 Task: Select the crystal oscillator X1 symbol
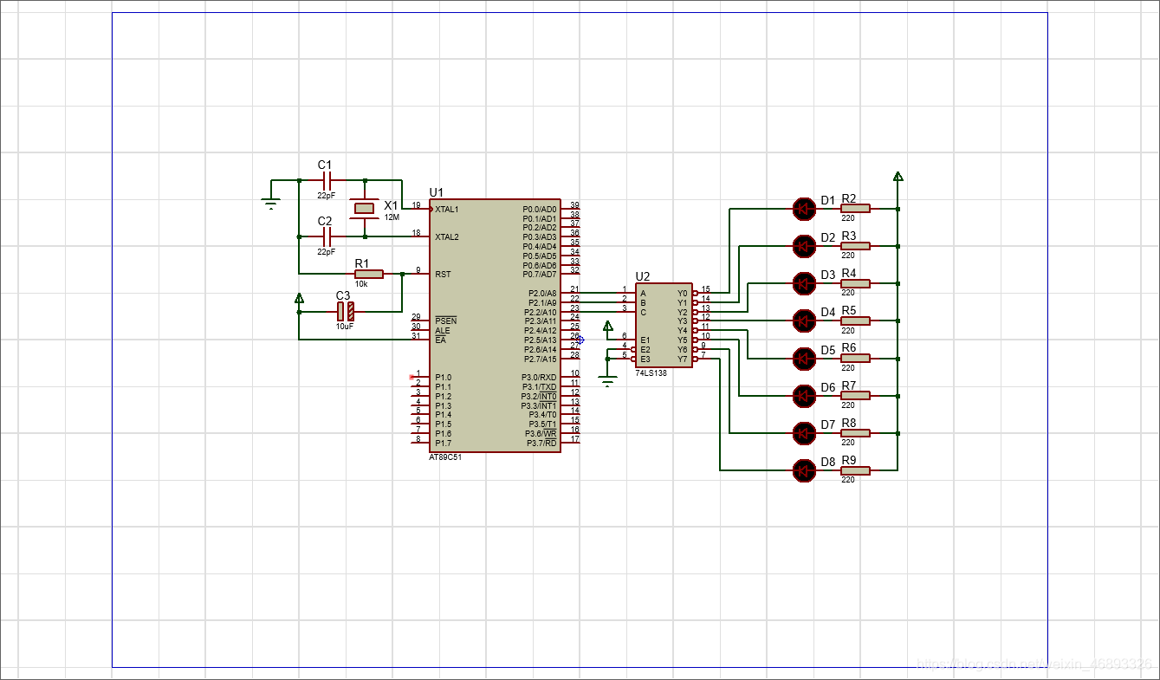pos(365,208)
